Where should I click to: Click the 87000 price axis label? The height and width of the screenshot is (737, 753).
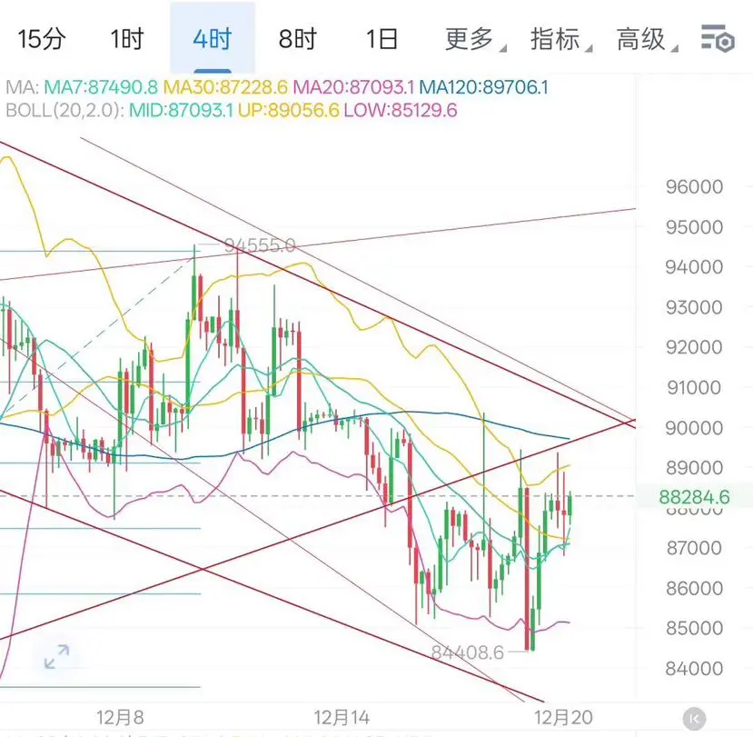(694, 548)
